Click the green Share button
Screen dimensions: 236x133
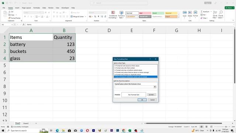[229, 8]
